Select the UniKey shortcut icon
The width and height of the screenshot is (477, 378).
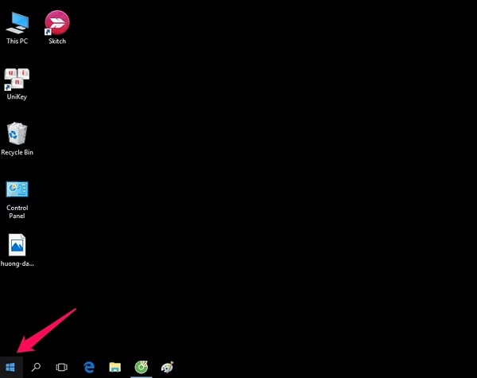(17, 77)
